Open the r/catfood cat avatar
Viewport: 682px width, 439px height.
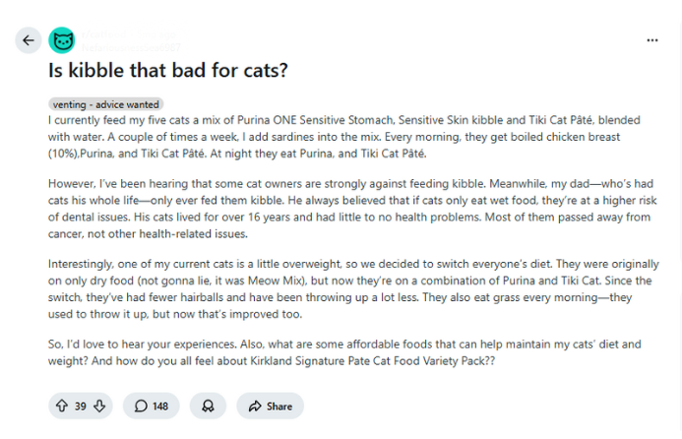(62, 40)
